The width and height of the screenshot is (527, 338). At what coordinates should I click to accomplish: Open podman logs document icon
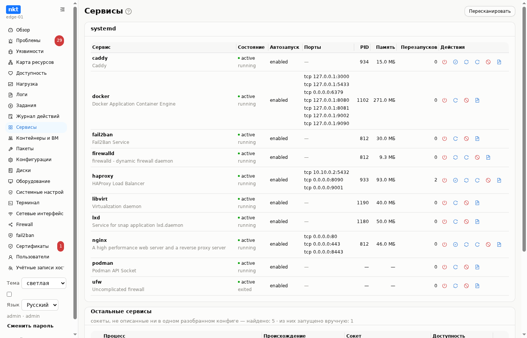[x=477, y=267]
